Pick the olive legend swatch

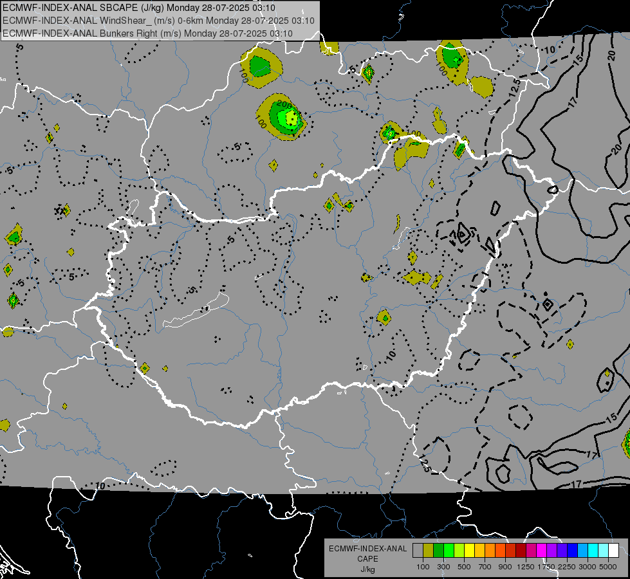click(429, 550)
